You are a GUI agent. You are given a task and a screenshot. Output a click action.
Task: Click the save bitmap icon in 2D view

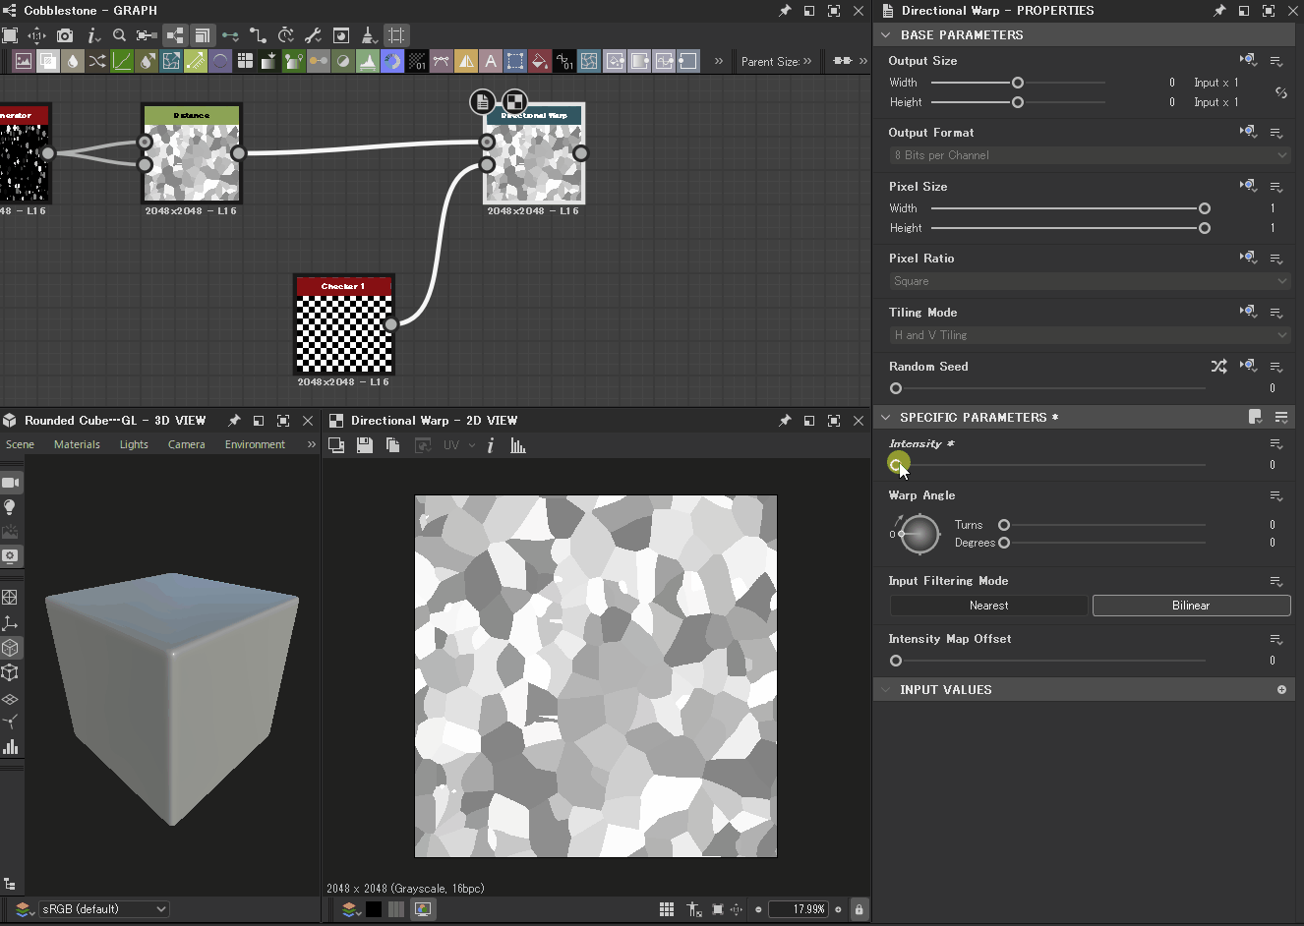point(365,445)
